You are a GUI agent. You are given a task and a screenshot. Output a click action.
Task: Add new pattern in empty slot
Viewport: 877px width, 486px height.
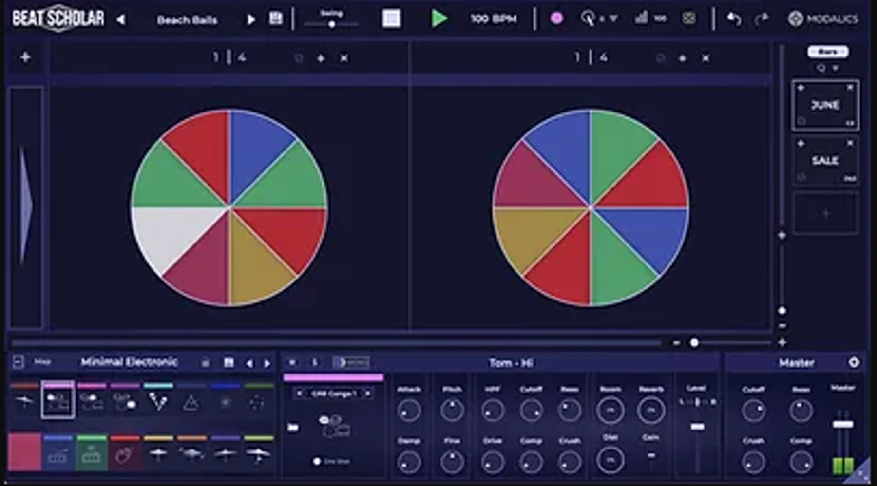pyautogui.click(x=825, y=213)
